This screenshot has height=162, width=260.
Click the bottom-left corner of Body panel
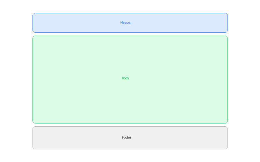click(x=33, y=122)
